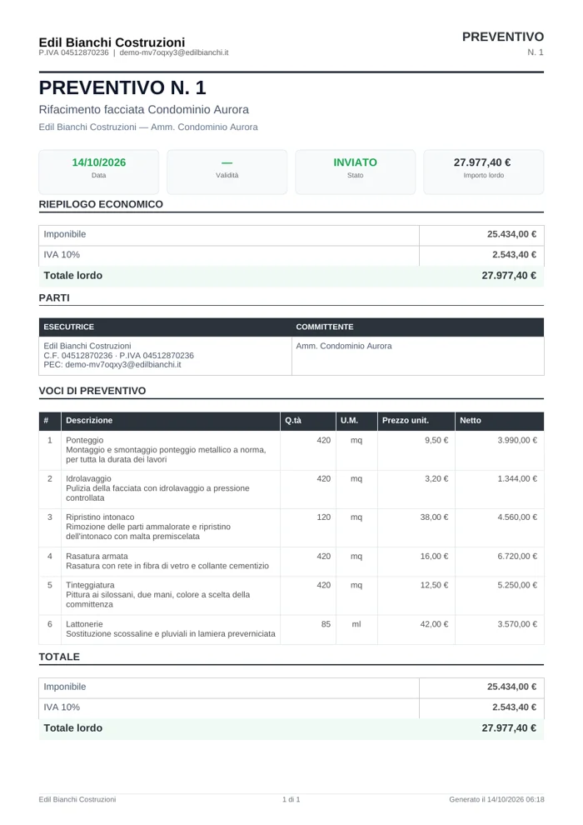Click the net amount 3.570,00 € for Lattonerie

pos(517,624)
